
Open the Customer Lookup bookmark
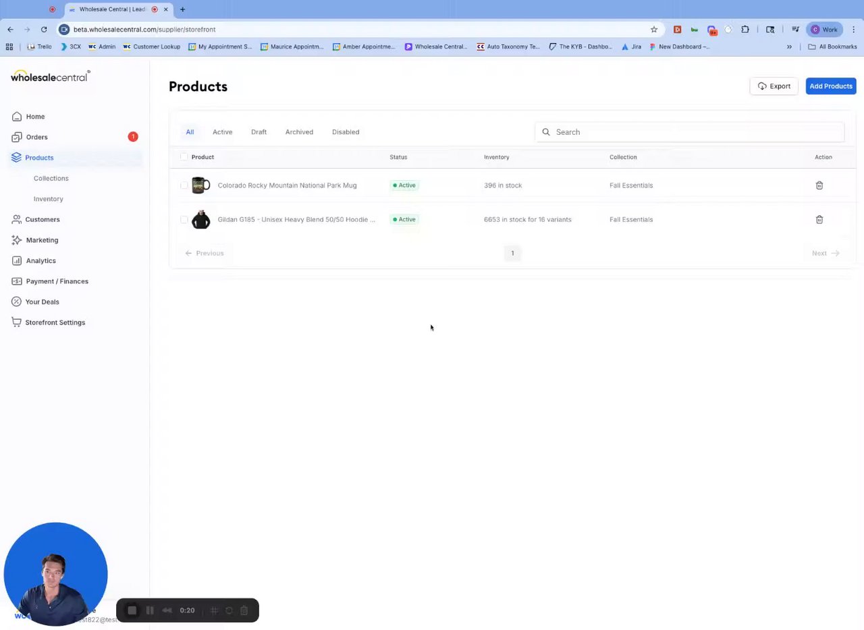coord(151,47)
